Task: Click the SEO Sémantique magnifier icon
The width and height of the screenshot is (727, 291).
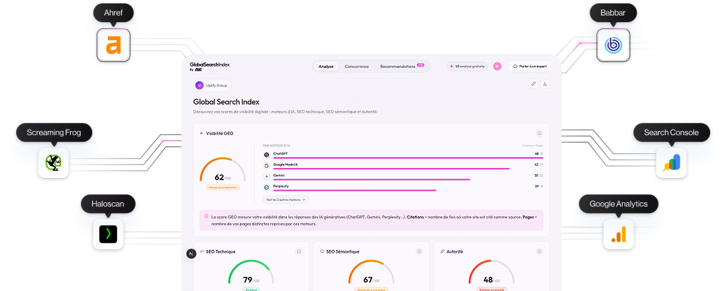Action: point(322,251)
